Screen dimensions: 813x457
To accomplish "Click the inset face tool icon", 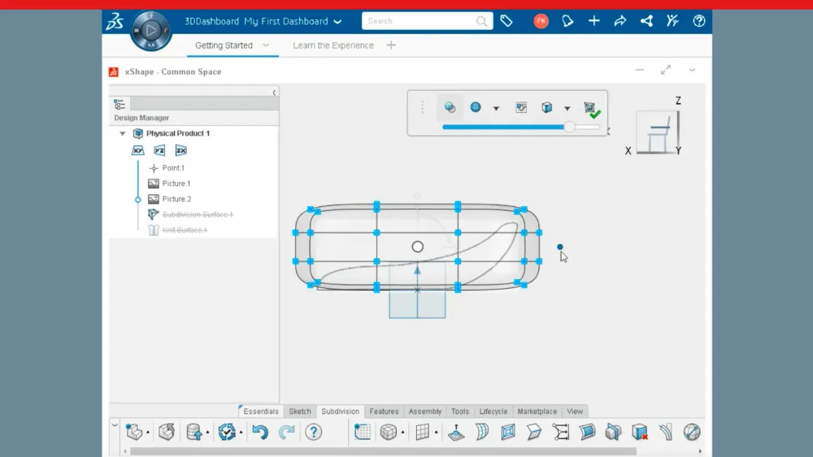I will (508, 432).
